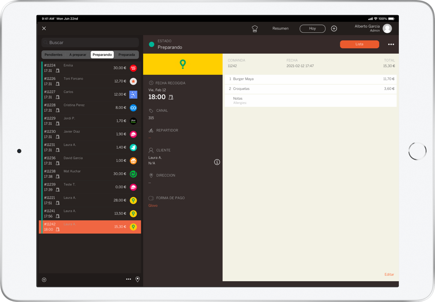
Task: Switch to the Preparando tab
Action: pyautogui.click(x=102, y=55)
